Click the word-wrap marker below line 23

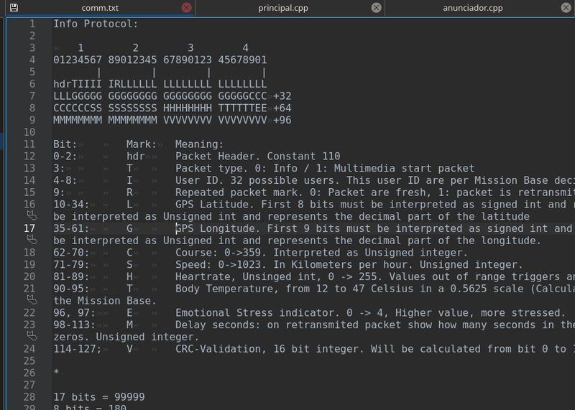(x=32, y=335)
